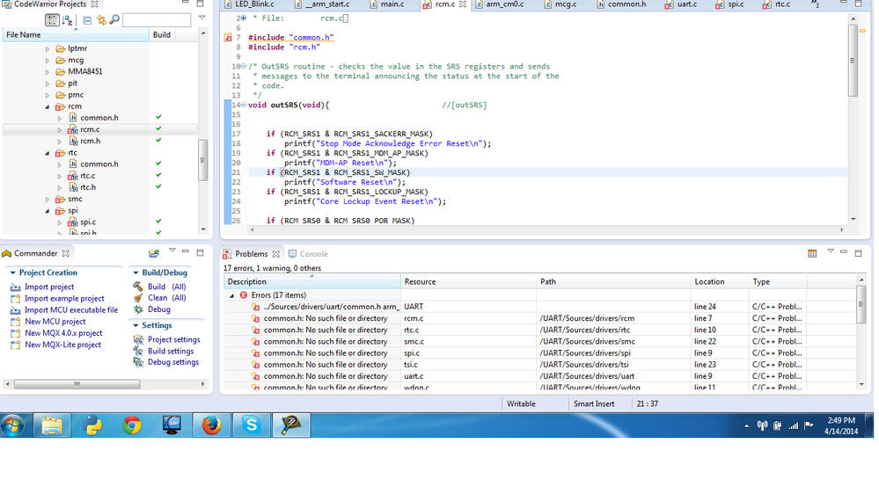Click the alphabetical sort icon in Projects
The image size is (879, 494).
tap(68, 20)
